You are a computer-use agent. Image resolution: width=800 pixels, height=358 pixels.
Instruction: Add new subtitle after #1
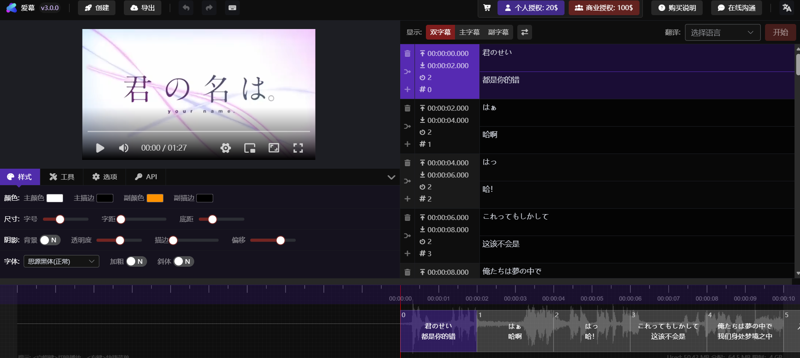(x=407, y=144)
